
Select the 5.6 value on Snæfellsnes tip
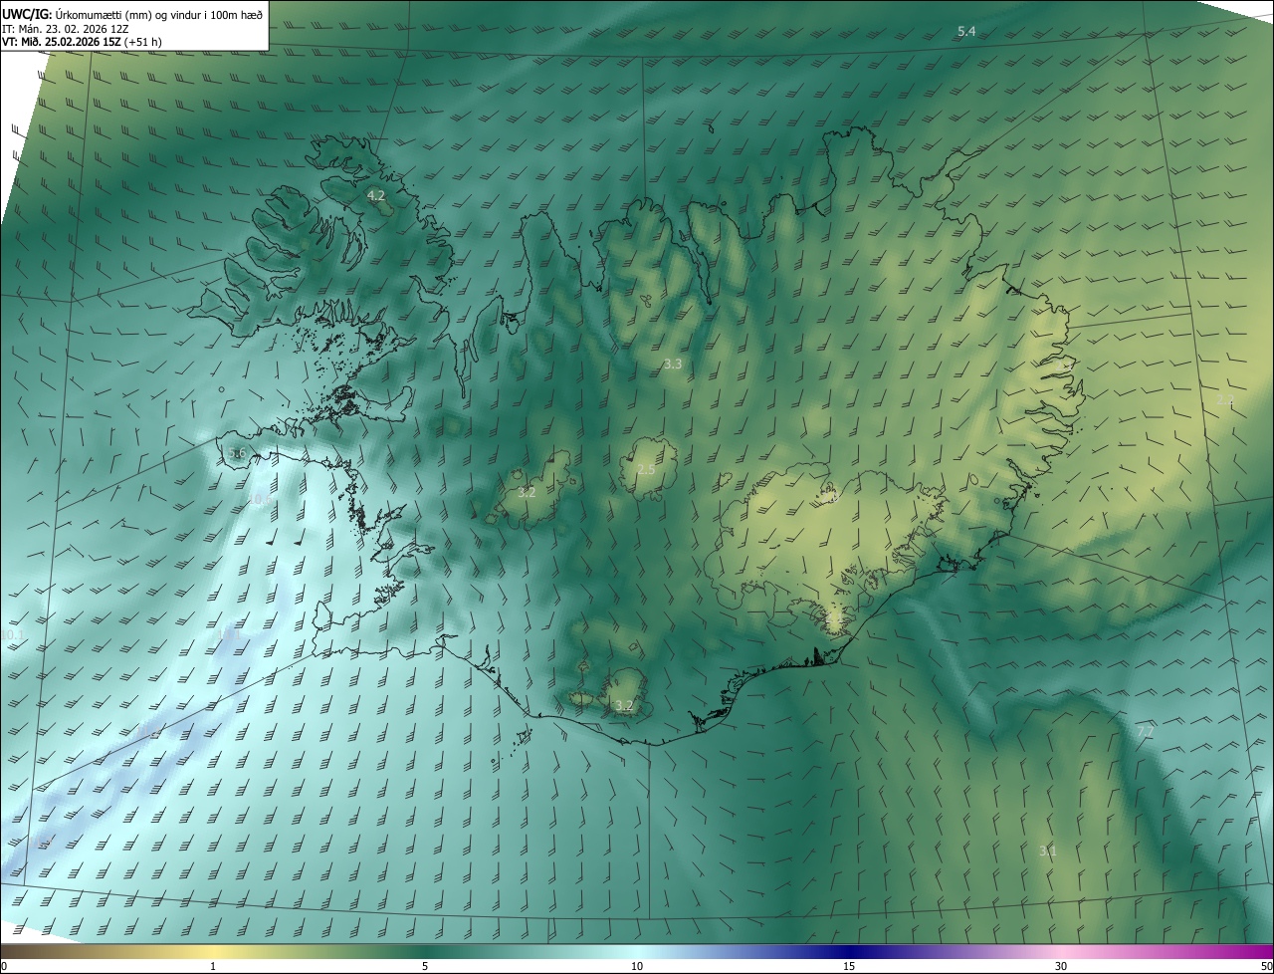click(x=237, y=453)
